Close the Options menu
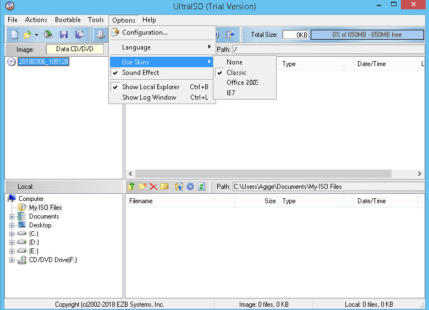Screen dimensions: 429x310 tap(124, 20)
